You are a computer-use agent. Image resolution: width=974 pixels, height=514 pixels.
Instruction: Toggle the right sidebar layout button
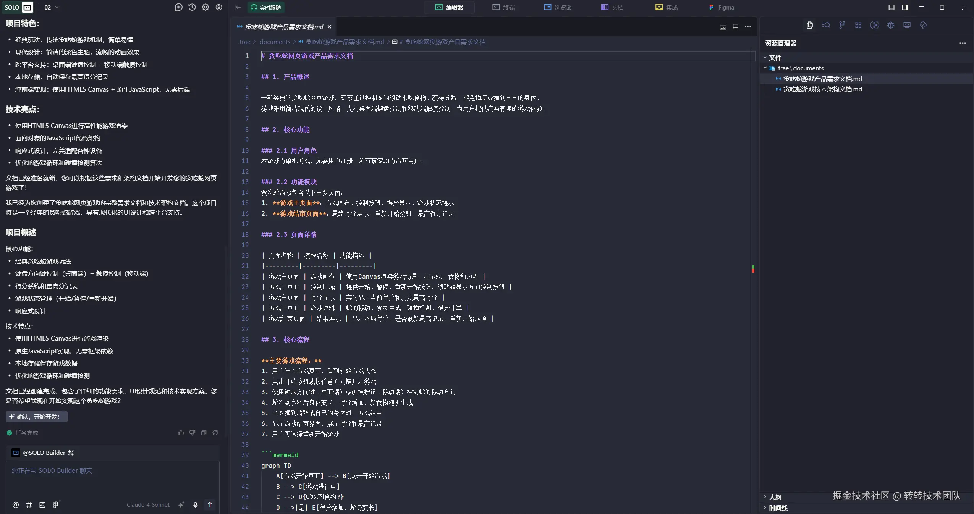tap(905, 7)
